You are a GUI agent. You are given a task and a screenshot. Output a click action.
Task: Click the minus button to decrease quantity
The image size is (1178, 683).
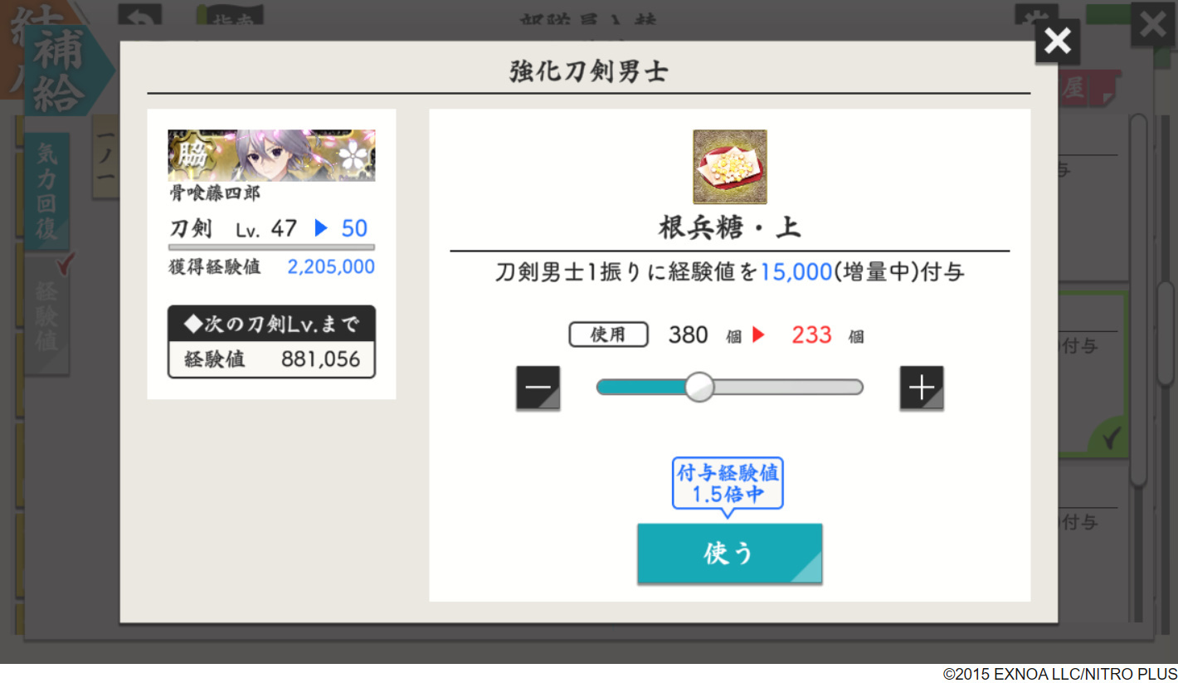(538, 388)
